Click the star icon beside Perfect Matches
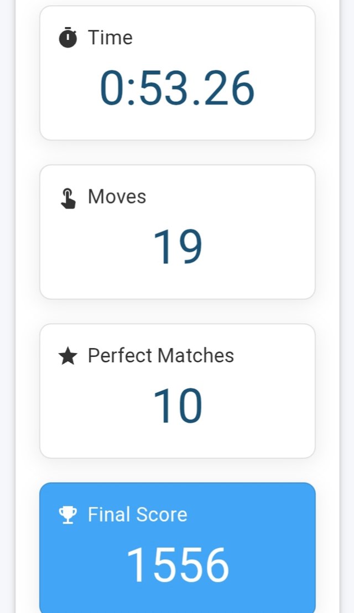Image resolution: width=354 pixels, height=613 pixels. [x=67, y=356]
